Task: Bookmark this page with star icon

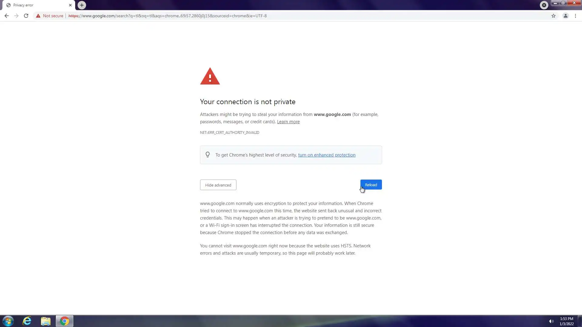Action: [554, 16]
